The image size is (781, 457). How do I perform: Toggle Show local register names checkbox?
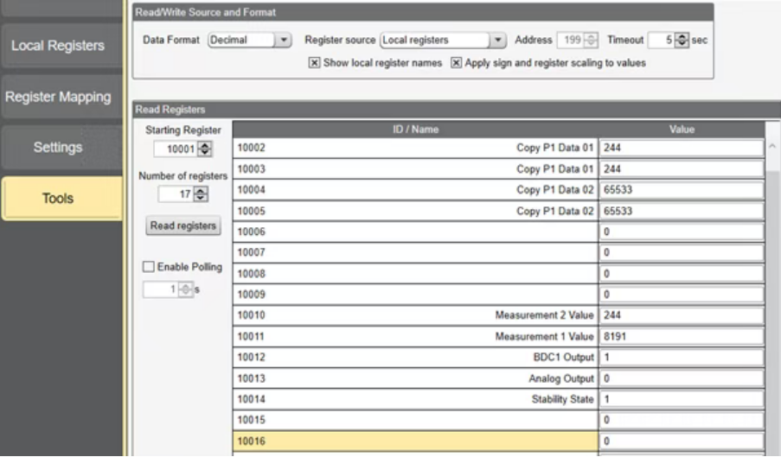tap(315, 63)
